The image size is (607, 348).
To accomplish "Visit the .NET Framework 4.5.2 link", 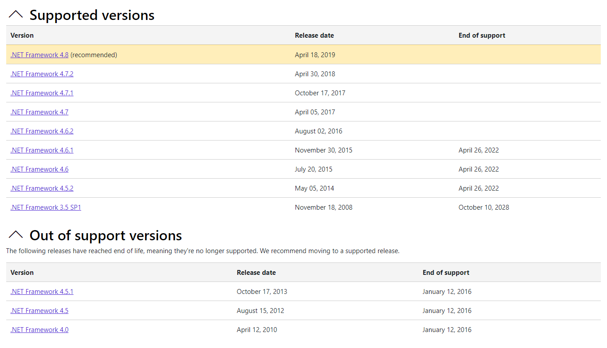I will tap(42, 188).
